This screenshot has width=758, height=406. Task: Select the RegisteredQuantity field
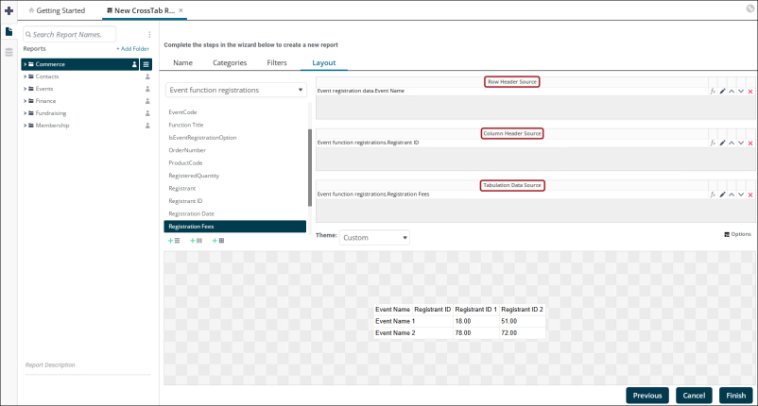point(194,176)
